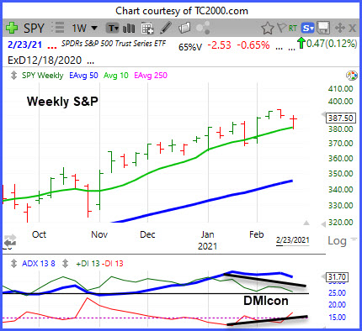
Task: Open the blue S dropdown button
Action: pos(307,28)
